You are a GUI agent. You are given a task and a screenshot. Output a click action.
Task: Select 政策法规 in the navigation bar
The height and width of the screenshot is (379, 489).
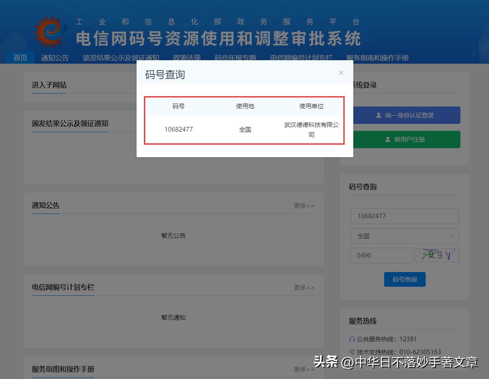pyautogui.click(x=186, y=57)
